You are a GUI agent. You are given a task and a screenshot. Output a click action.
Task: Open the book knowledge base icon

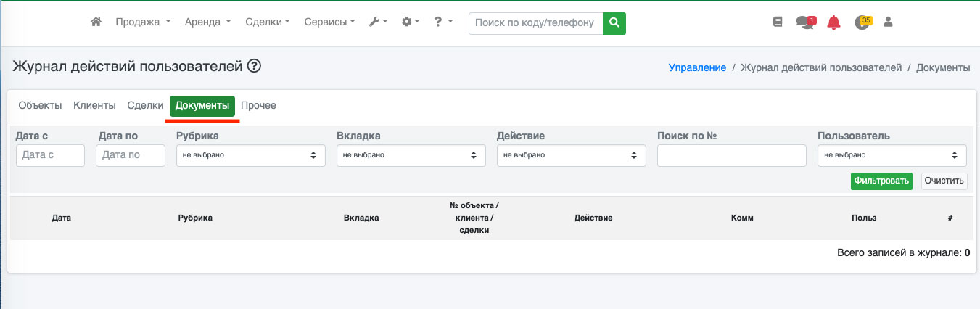pos(778,22)
